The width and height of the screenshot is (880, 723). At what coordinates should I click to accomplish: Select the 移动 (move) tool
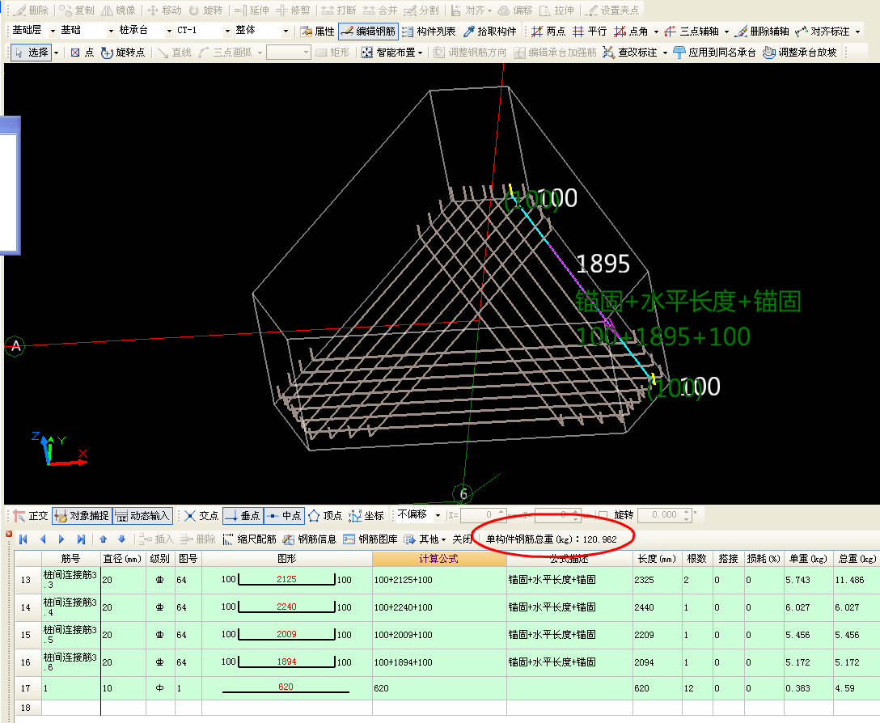(x=164, y=10)
